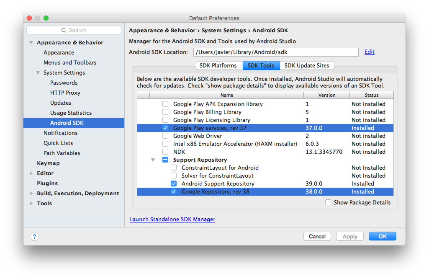The height and width of the screenshot is (279, 429).
Task: Select HTTP Proxy in settings tree
Action: pos(65,93)
